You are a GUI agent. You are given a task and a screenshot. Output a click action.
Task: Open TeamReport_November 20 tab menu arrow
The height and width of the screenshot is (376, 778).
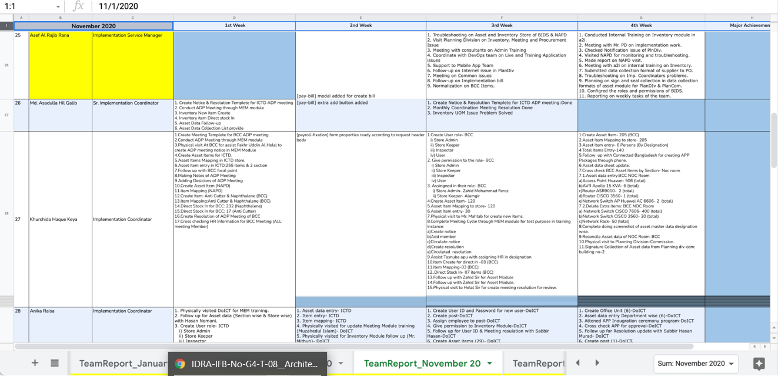(489, 364)
